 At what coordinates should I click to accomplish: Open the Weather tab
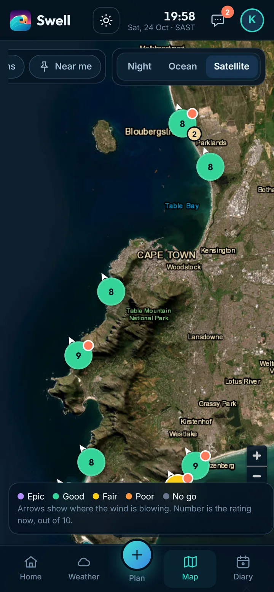[84, 568]
